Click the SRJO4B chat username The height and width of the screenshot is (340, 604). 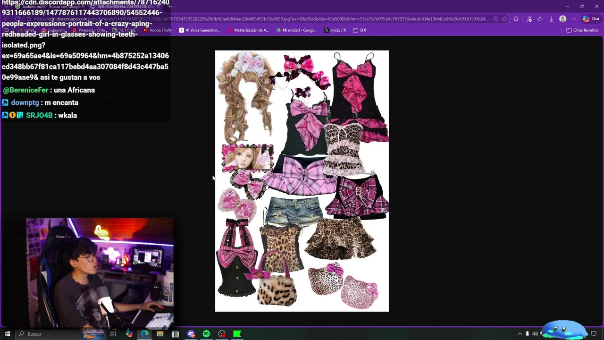39,115
